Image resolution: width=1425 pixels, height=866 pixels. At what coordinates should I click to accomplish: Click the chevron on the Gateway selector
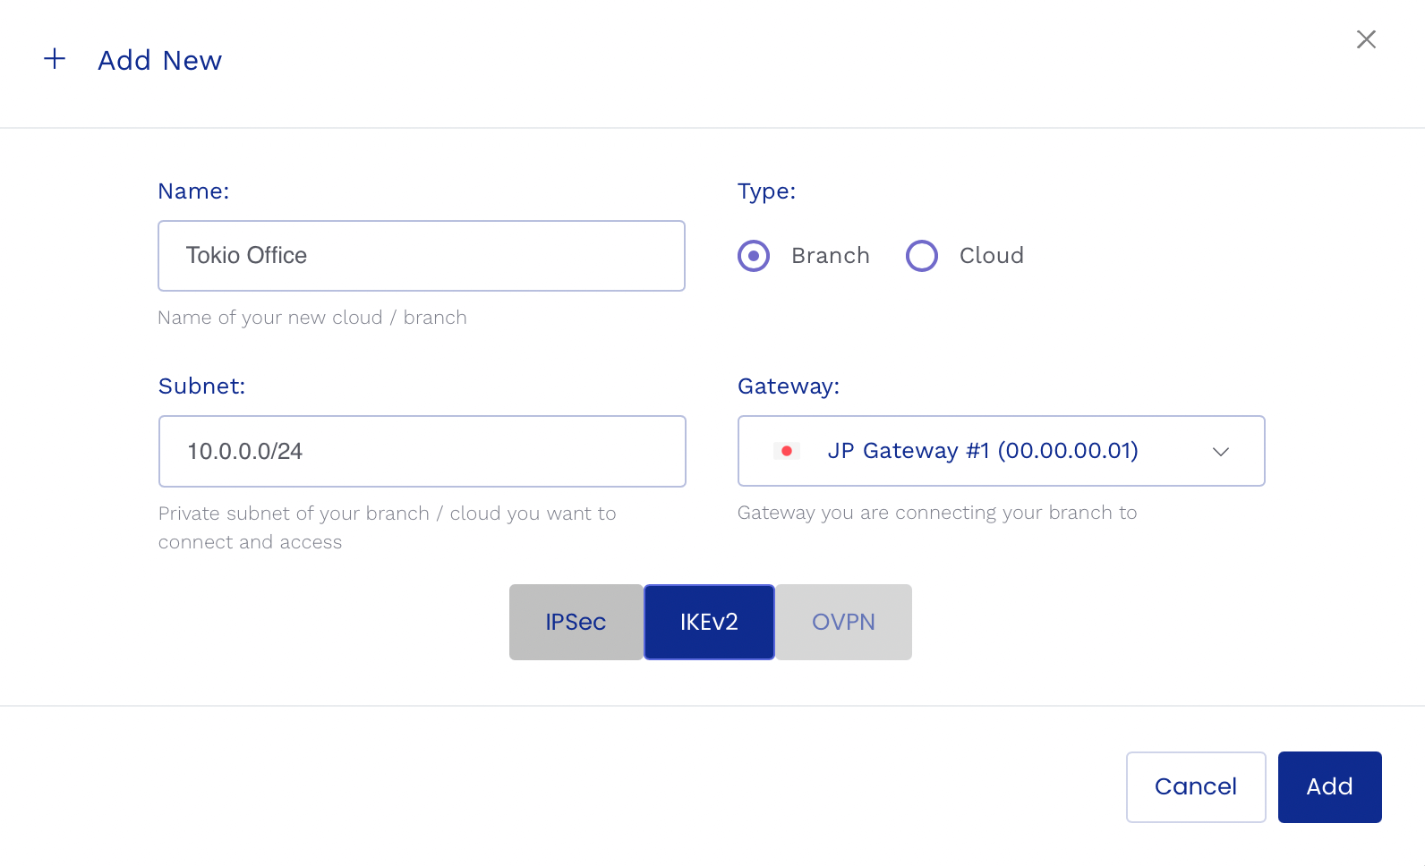(x=1220, y=453)
